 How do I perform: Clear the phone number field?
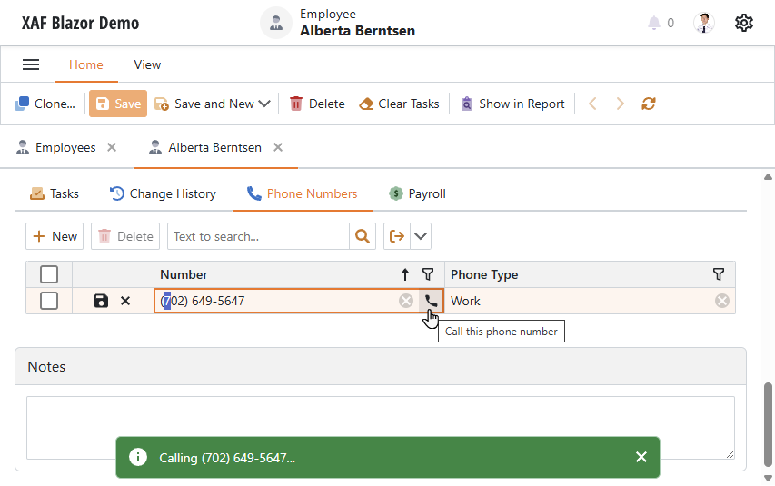point(406,301)
